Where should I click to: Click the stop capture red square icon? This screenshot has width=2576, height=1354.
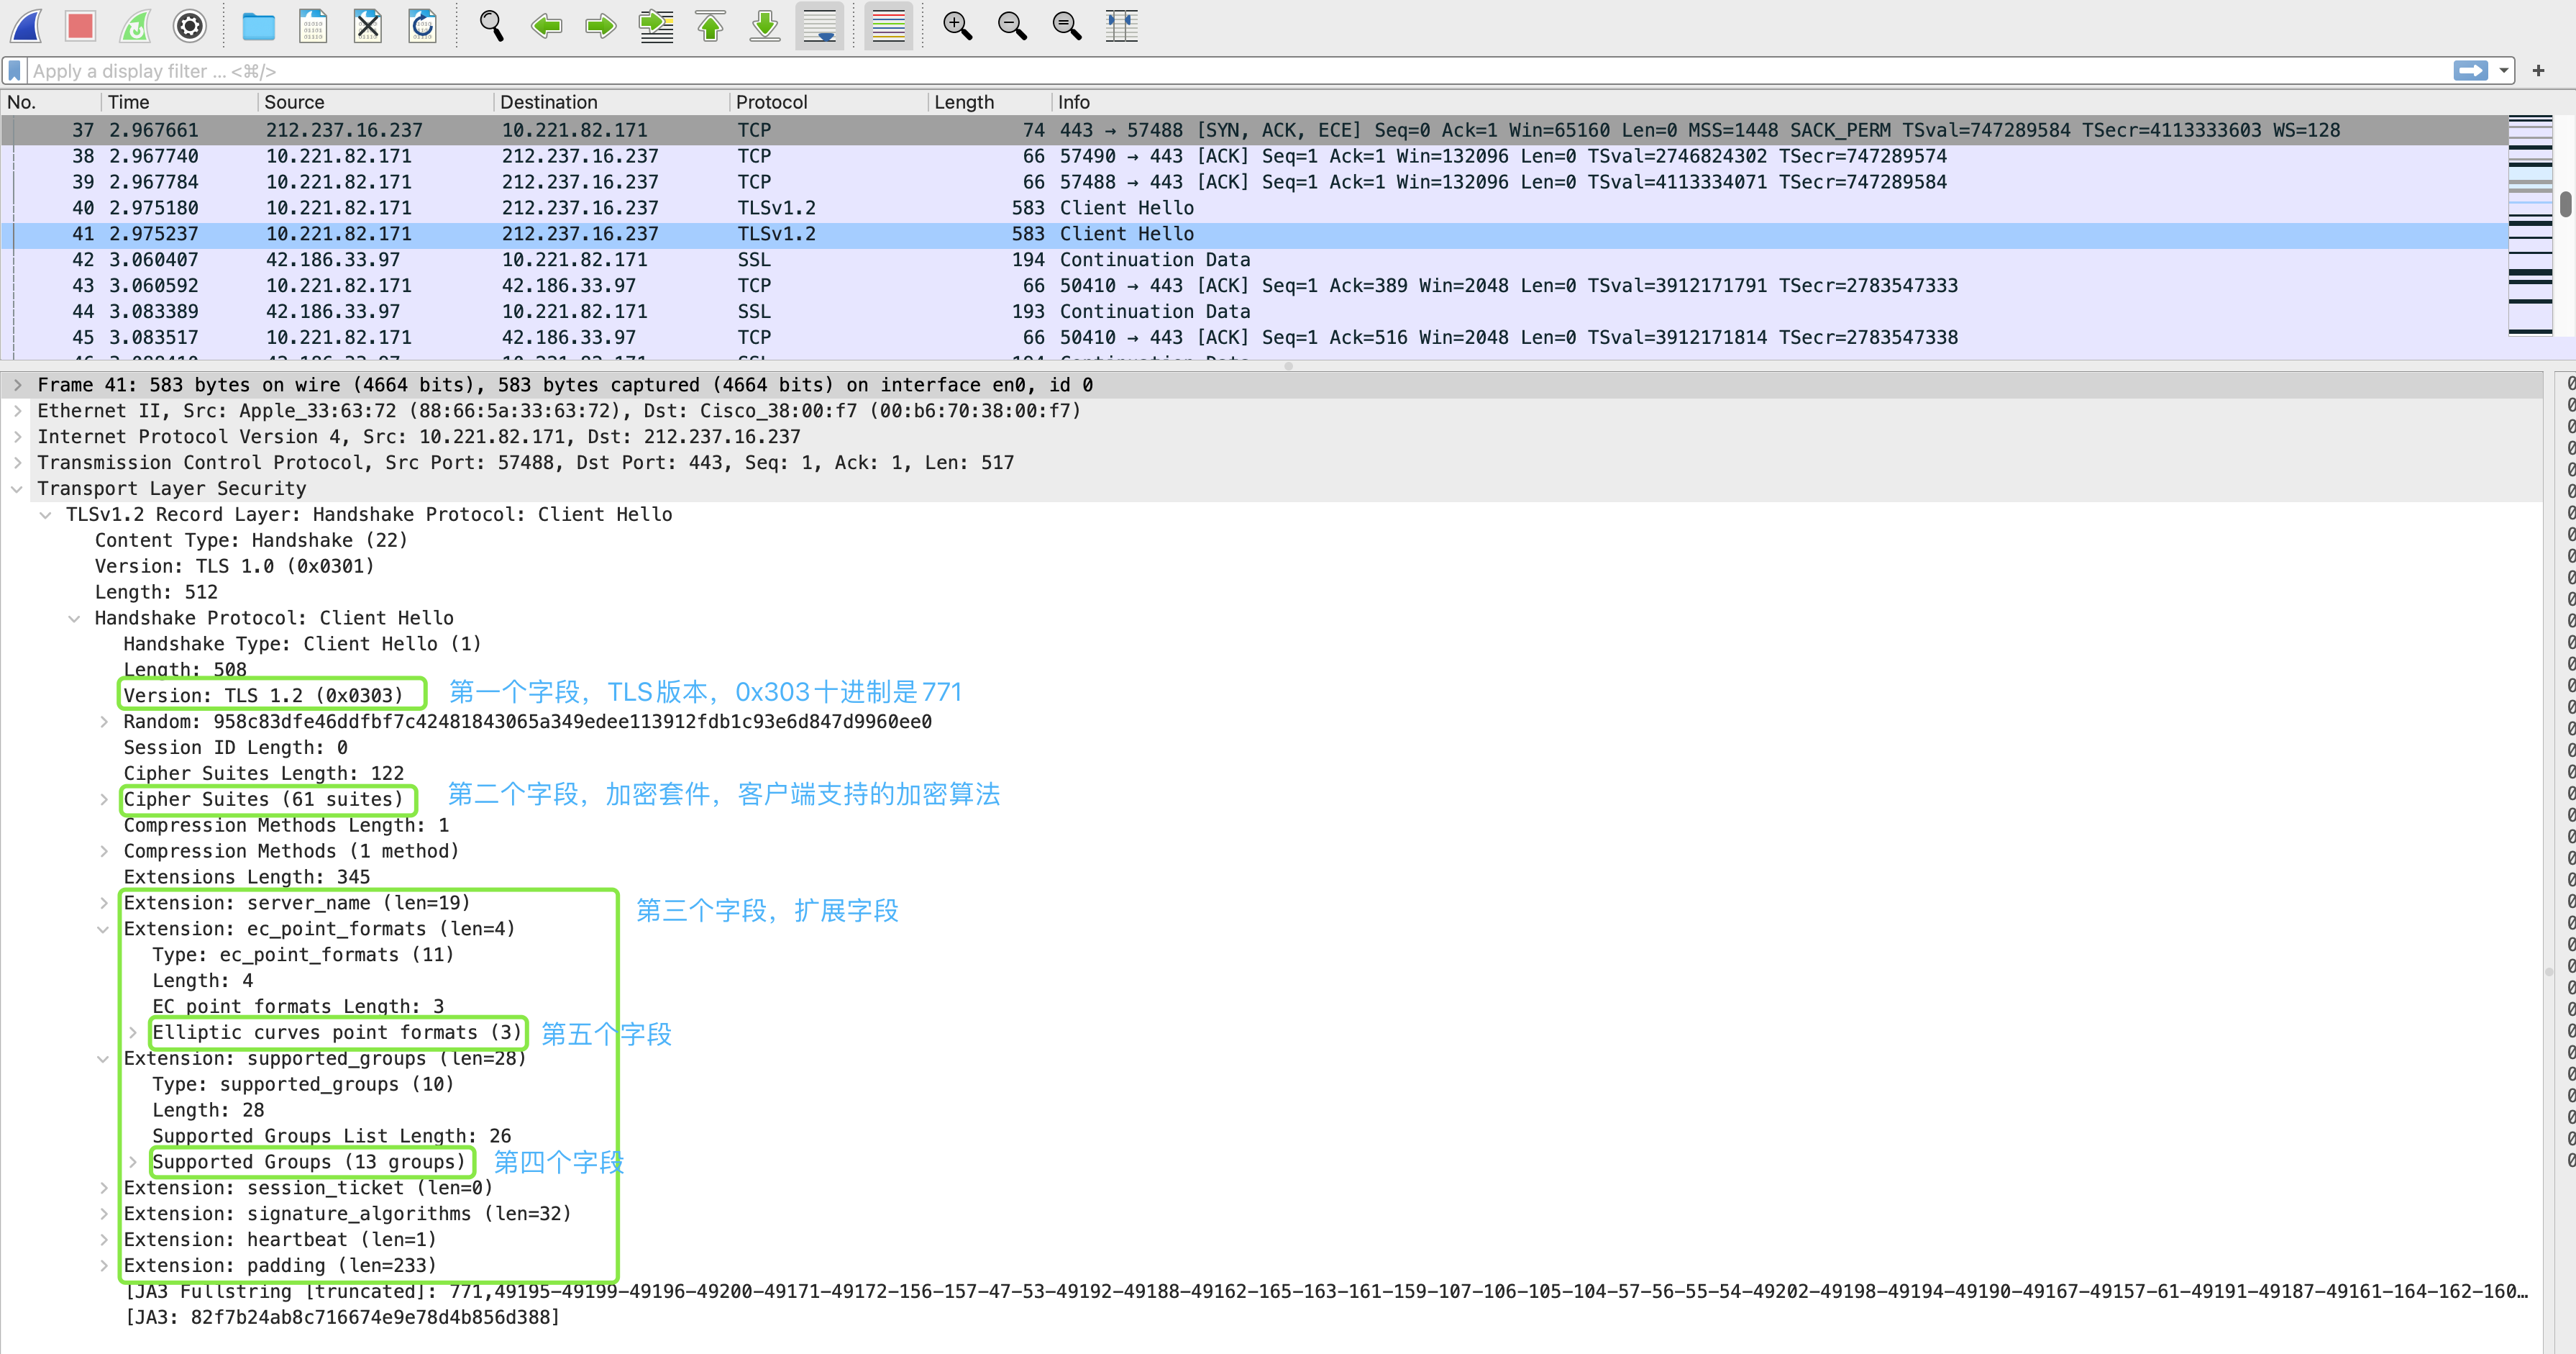[80, 25]
